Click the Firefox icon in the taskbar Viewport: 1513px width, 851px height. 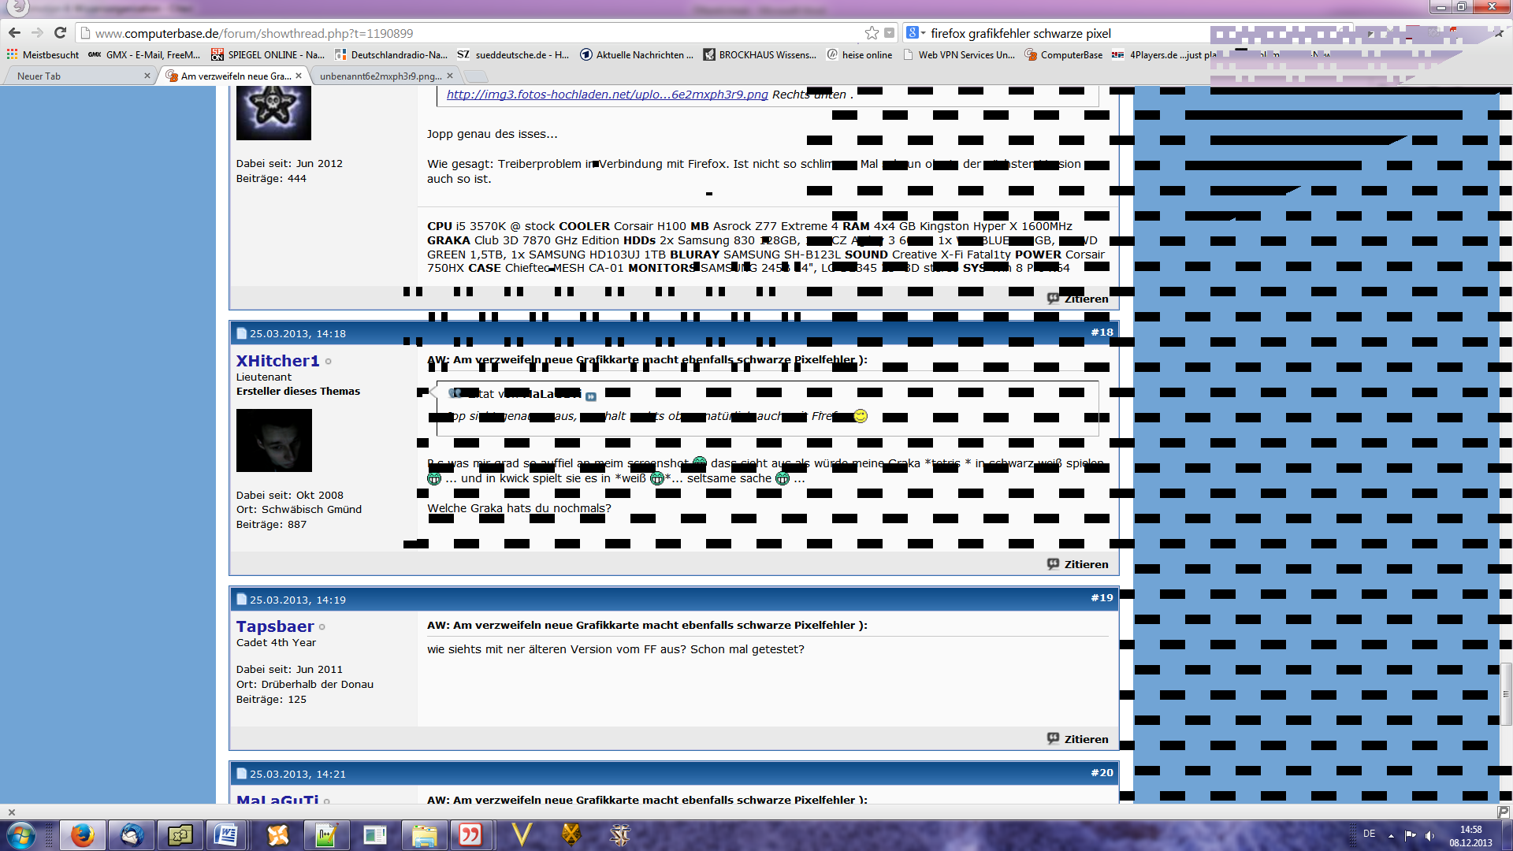point(82,834)
